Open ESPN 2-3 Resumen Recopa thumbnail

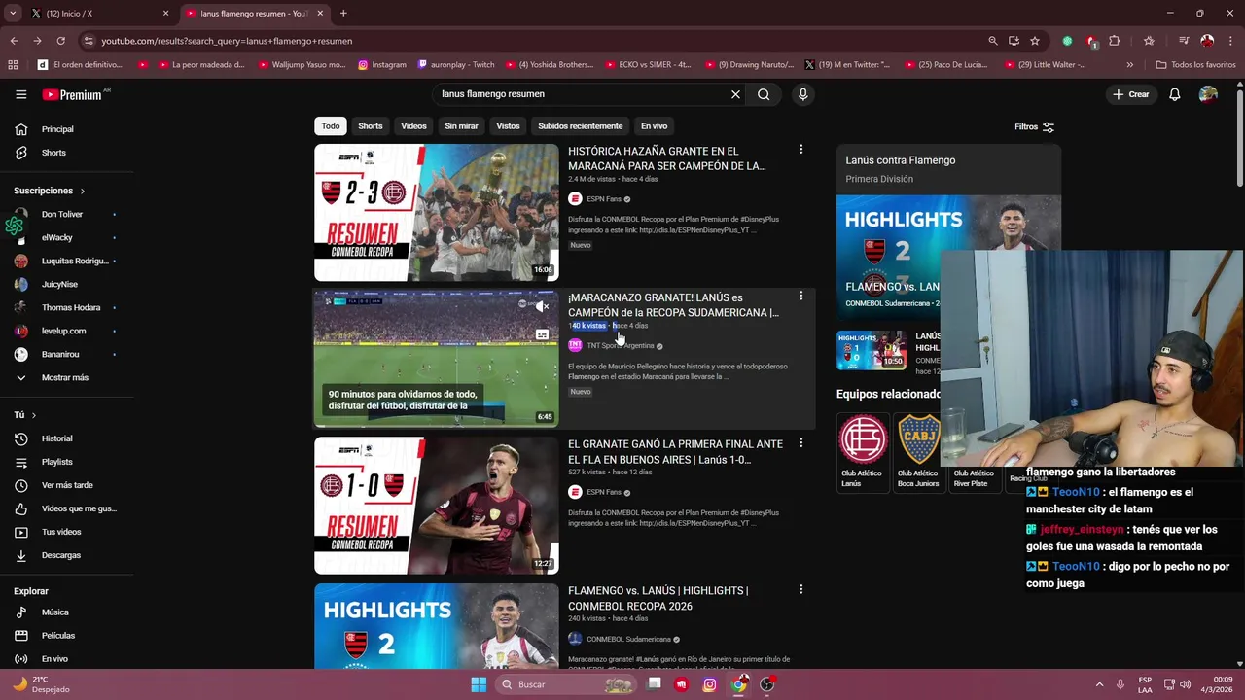tap(436, 212)
